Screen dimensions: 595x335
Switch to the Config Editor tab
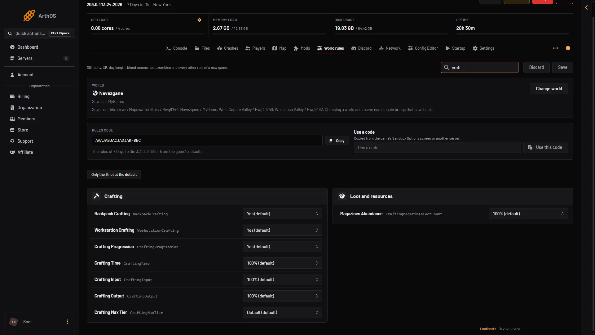click(423, 48)
